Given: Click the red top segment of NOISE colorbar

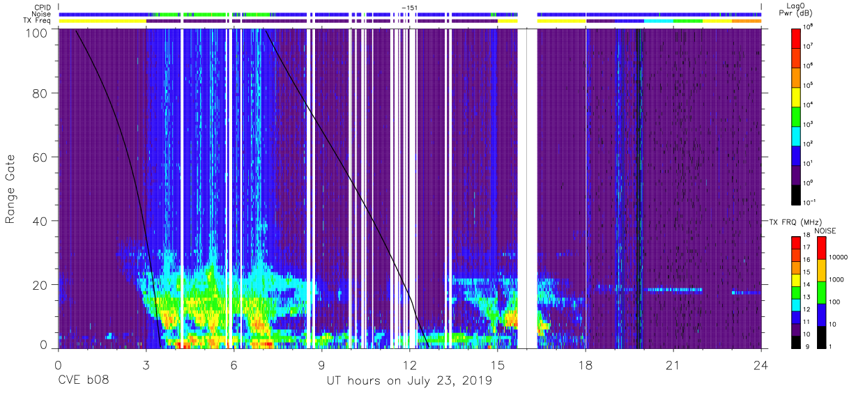Looking at the screenshot, I should click(x=822, y=247).
